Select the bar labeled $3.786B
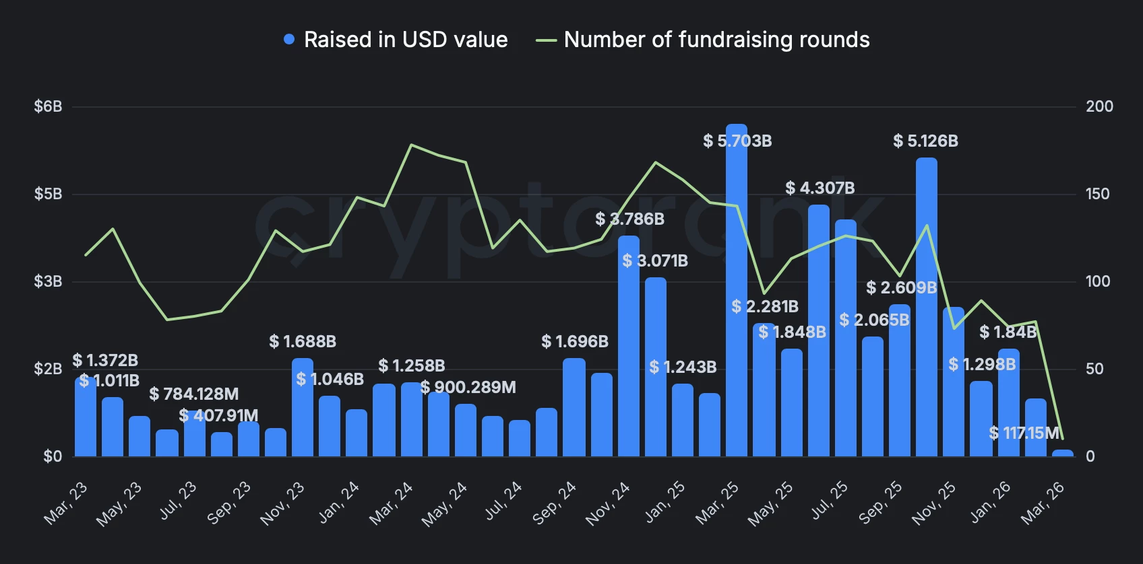Viewport: 1143px width, 564px height. 628,345
